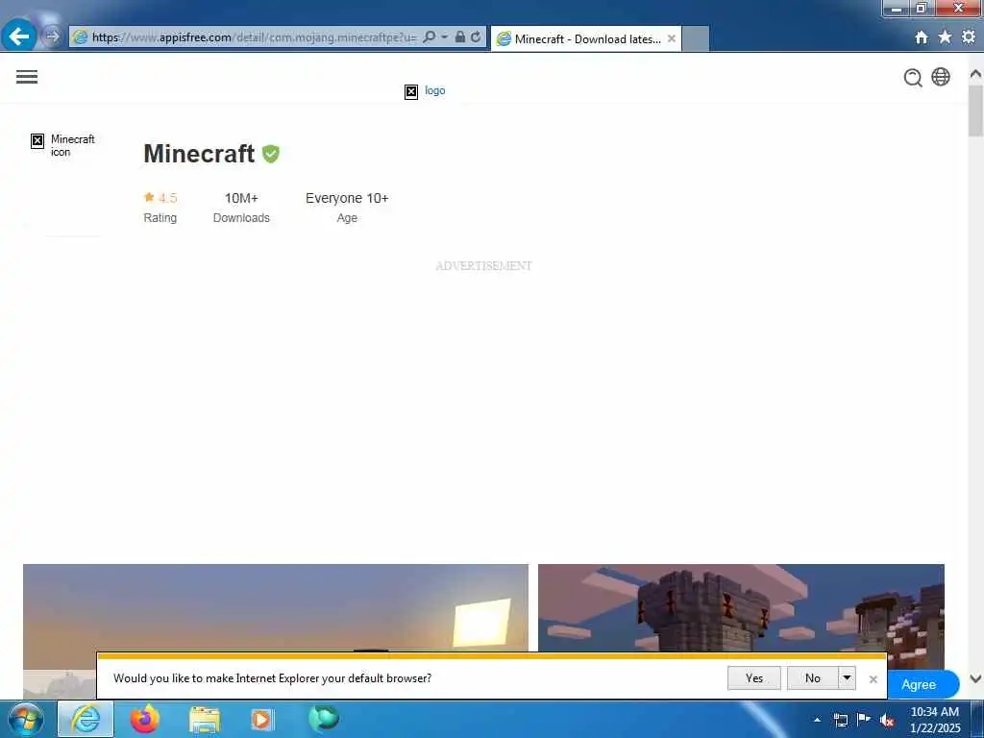Click the green verified shield badge
The image size is (984, 738).
[x=270, y=154]
